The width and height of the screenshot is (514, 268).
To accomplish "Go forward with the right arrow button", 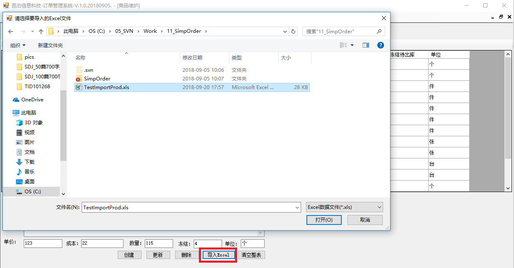I will pyautogui.click(x=23, y=32).
